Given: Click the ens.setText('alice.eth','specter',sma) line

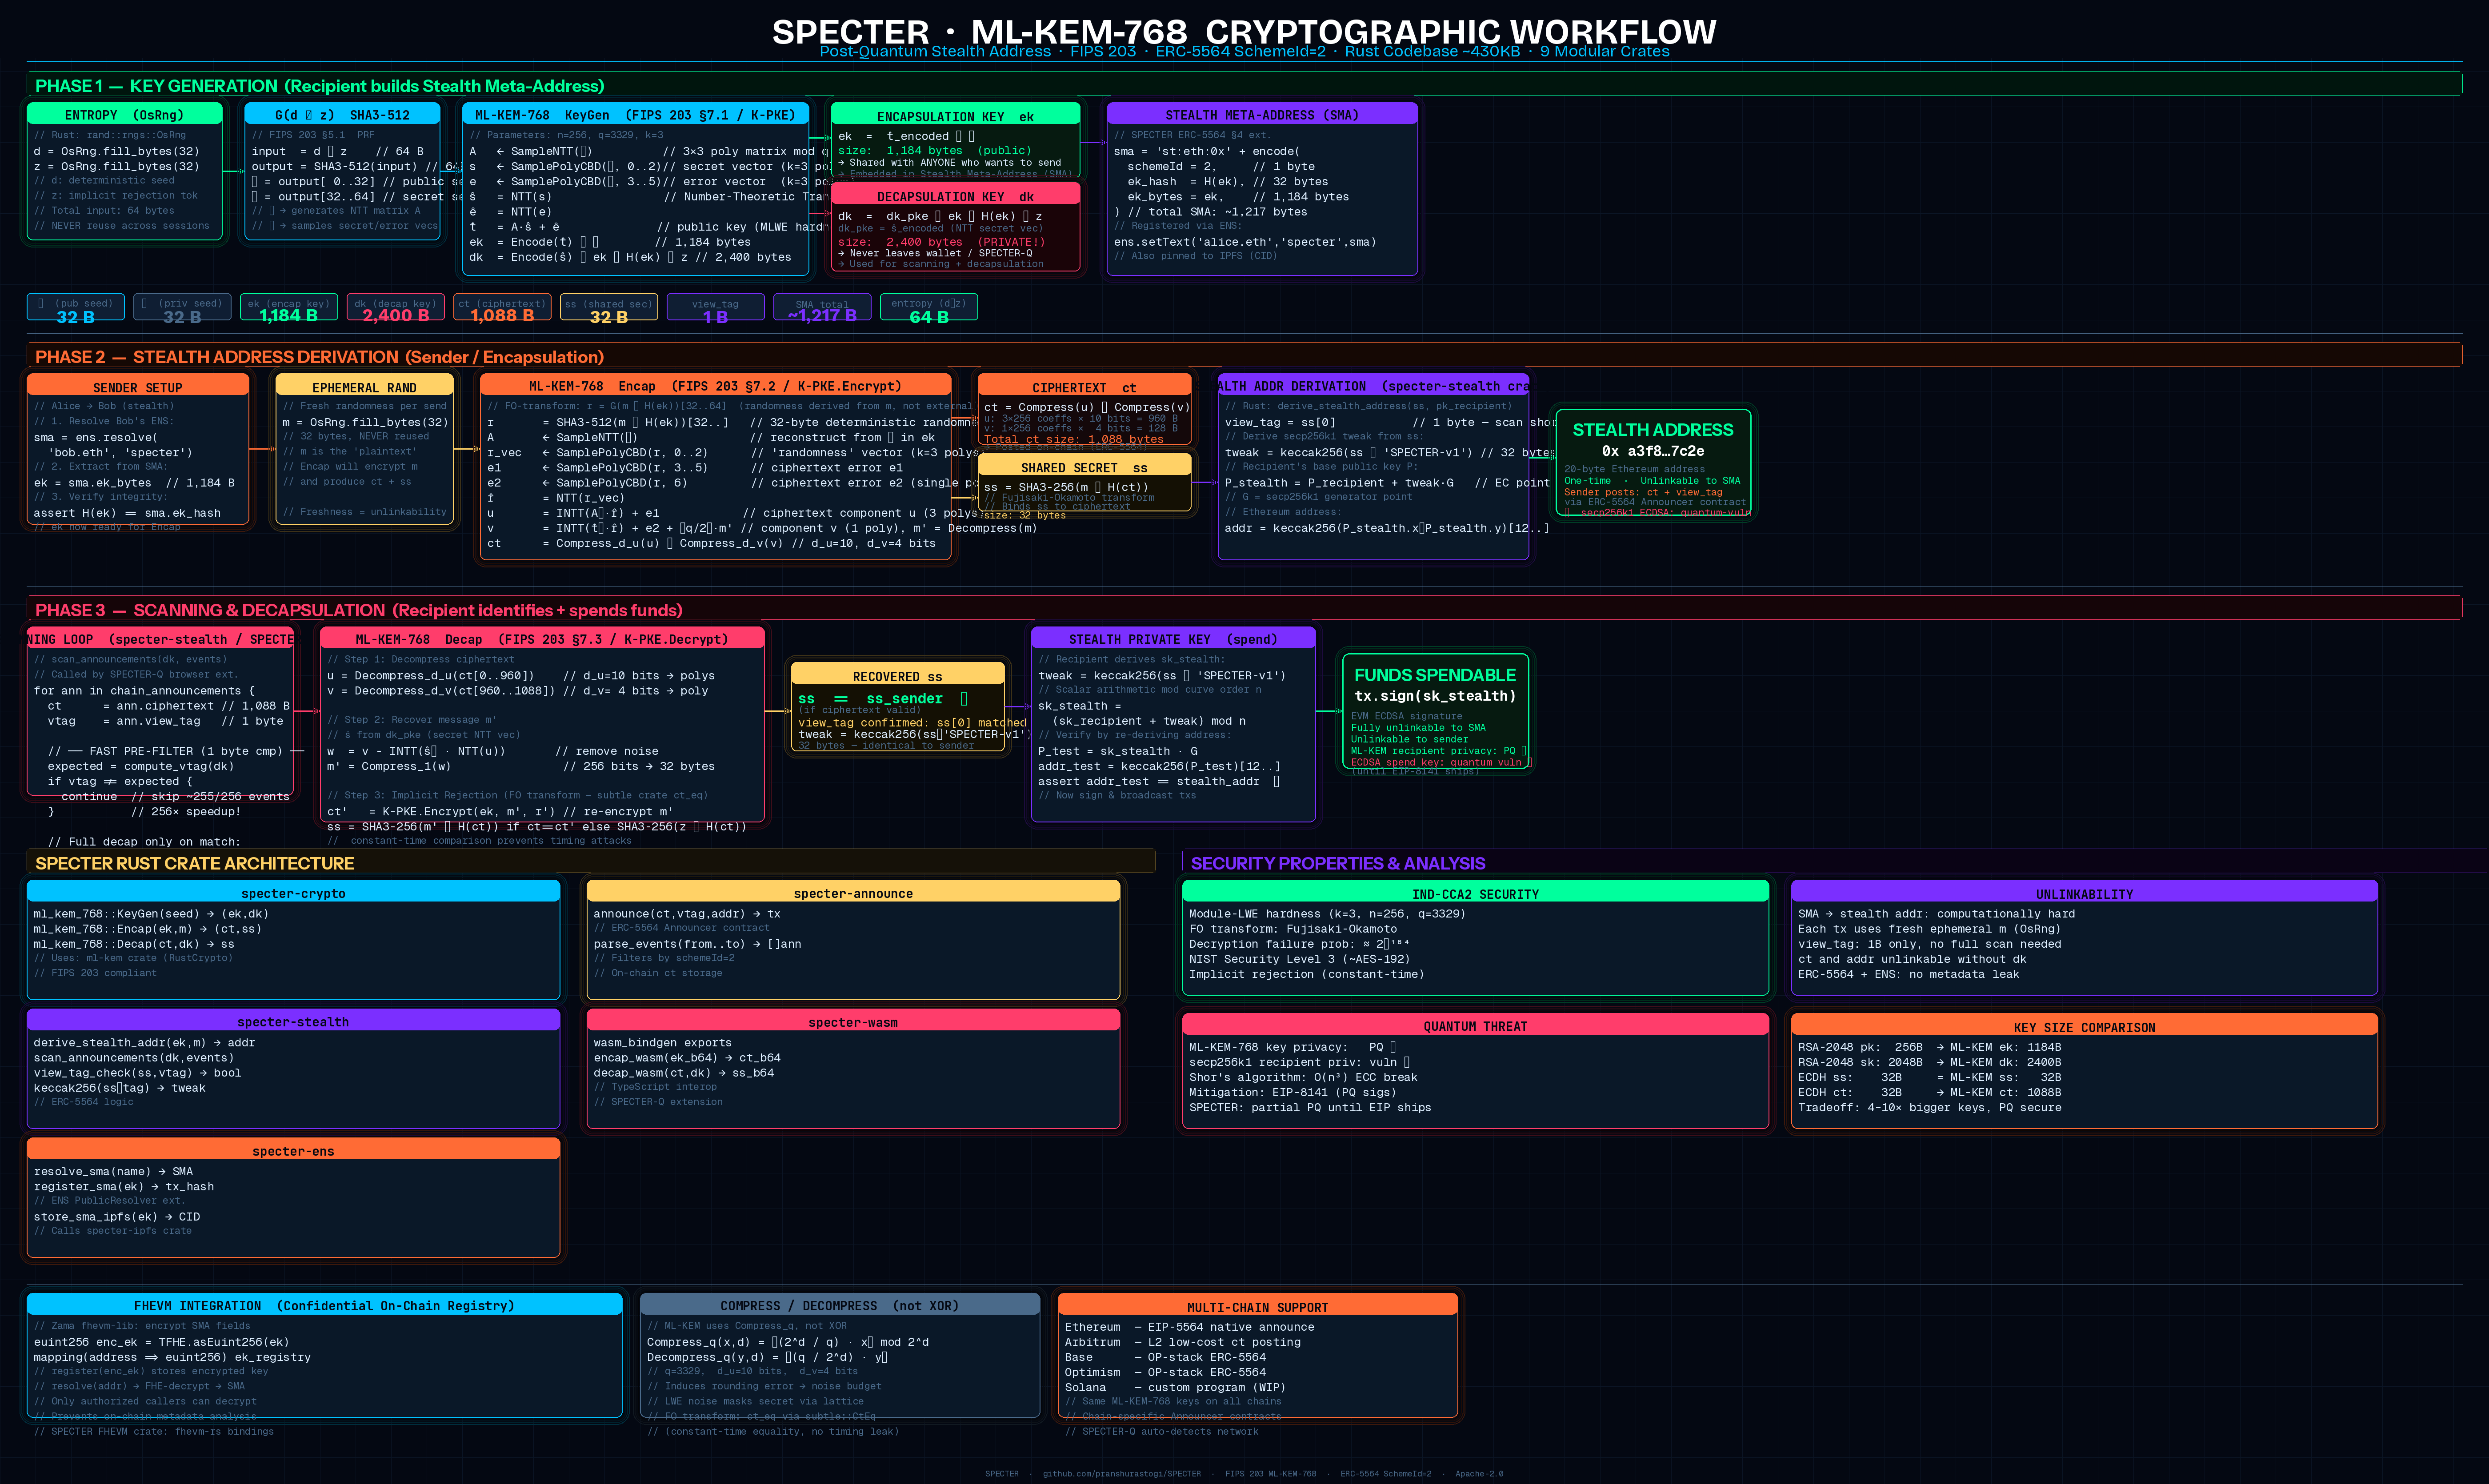Looking at the screenshot, I should (1244, 242).
